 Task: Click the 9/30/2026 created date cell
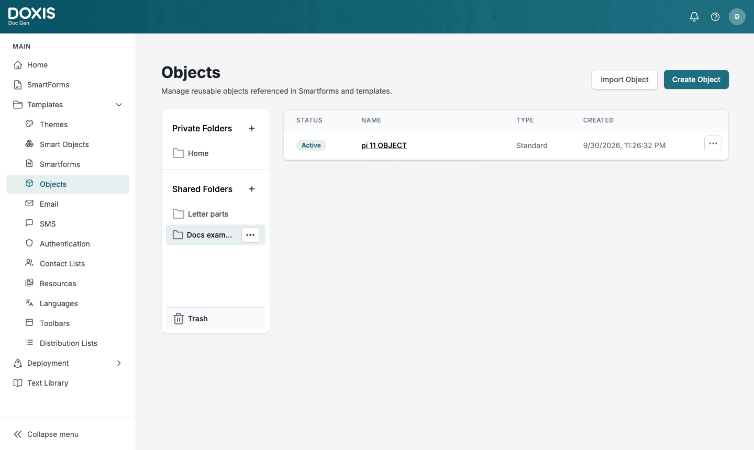point(625,145)
